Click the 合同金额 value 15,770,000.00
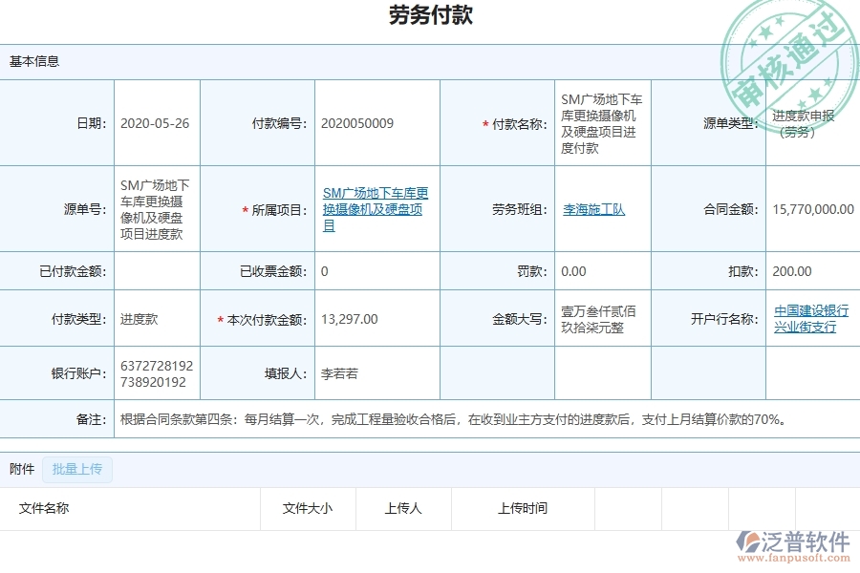860x573 pixels. (x=811, y=209)
